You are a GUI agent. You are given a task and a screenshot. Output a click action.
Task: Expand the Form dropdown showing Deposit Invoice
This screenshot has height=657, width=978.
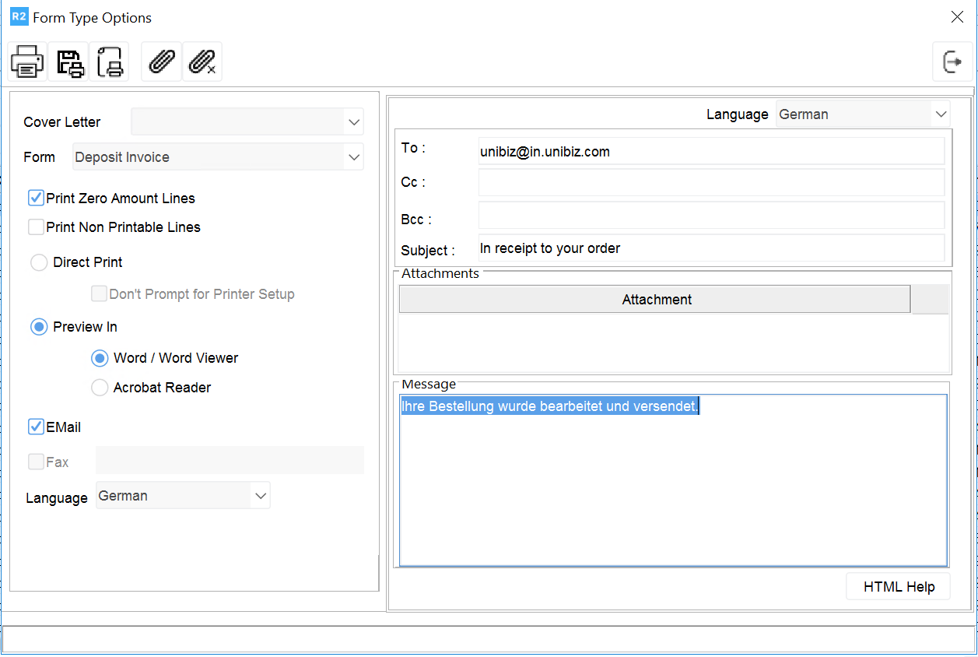(x=354, y=157)
